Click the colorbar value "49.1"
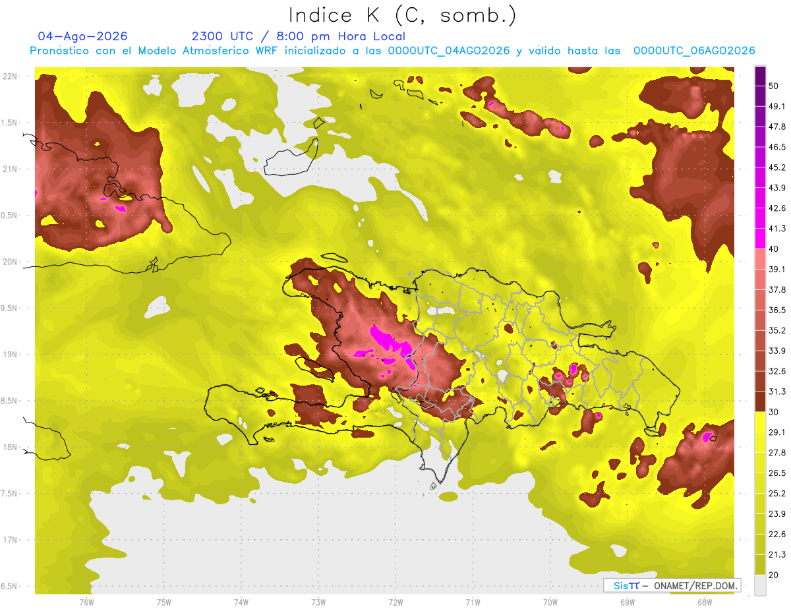791x611 pixels. tap(777, 107)
